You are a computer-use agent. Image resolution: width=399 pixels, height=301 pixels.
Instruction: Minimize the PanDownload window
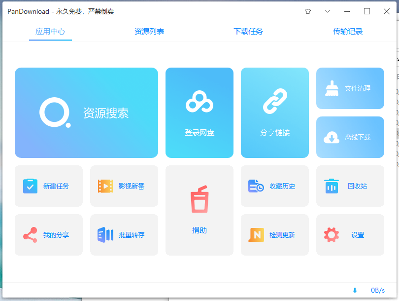point(347,11)
